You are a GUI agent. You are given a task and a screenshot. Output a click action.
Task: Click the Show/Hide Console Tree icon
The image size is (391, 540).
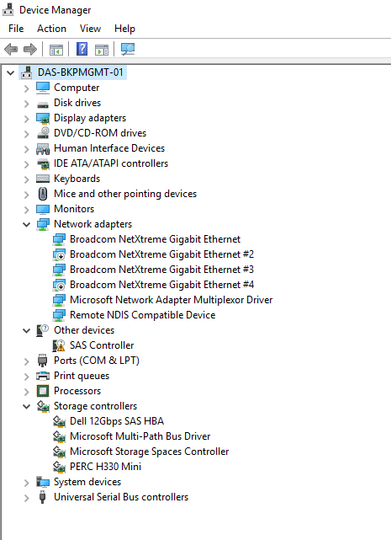[x=56, y=50]
